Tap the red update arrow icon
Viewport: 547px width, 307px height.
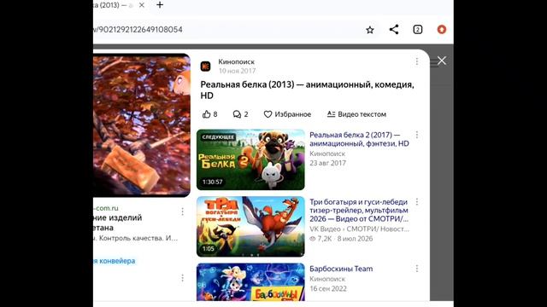[x=442, y=30]
